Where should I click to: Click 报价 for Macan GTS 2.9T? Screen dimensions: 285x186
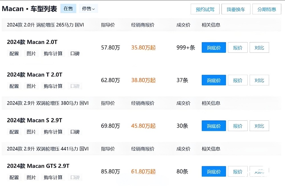238,171
